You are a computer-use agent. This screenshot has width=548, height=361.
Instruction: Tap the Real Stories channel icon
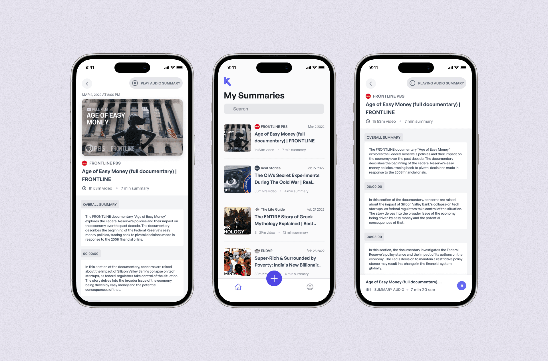[257, 168]
